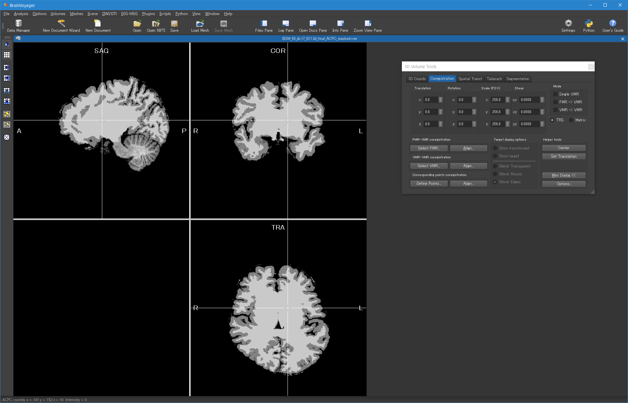Close the BGW_06 VMR document
Screen dimensions: 628x403
tap(622, 39)
